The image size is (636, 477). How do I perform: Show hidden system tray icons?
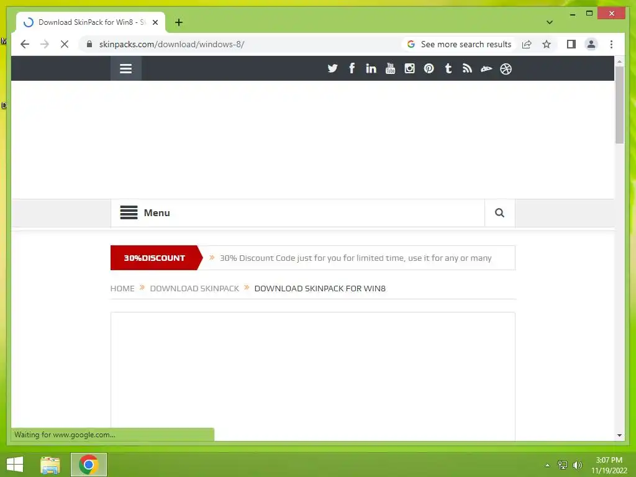[547, 465]
